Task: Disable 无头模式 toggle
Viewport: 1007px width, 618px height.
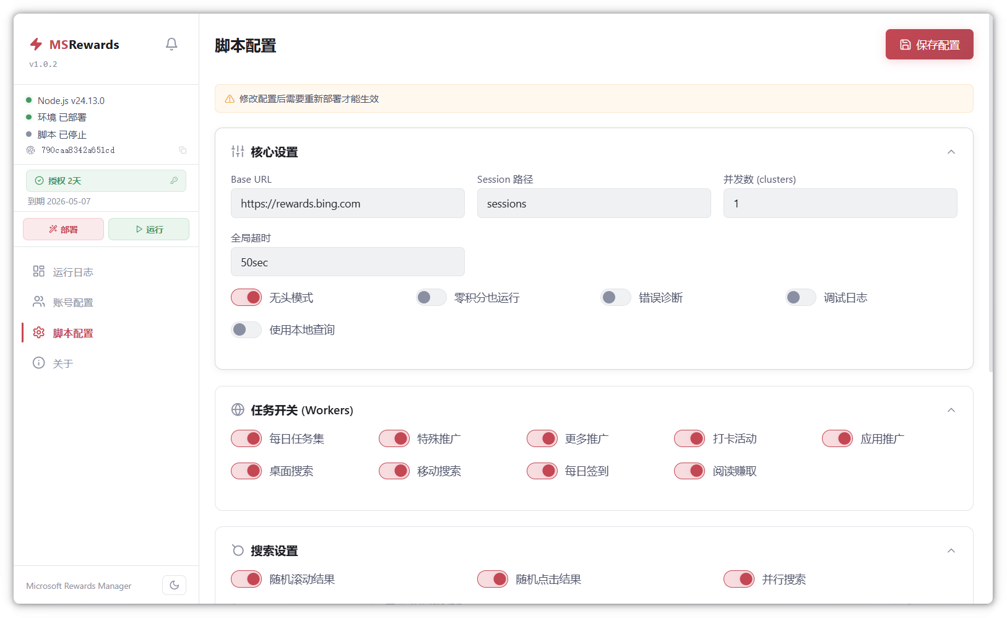Action: [246, 297]
